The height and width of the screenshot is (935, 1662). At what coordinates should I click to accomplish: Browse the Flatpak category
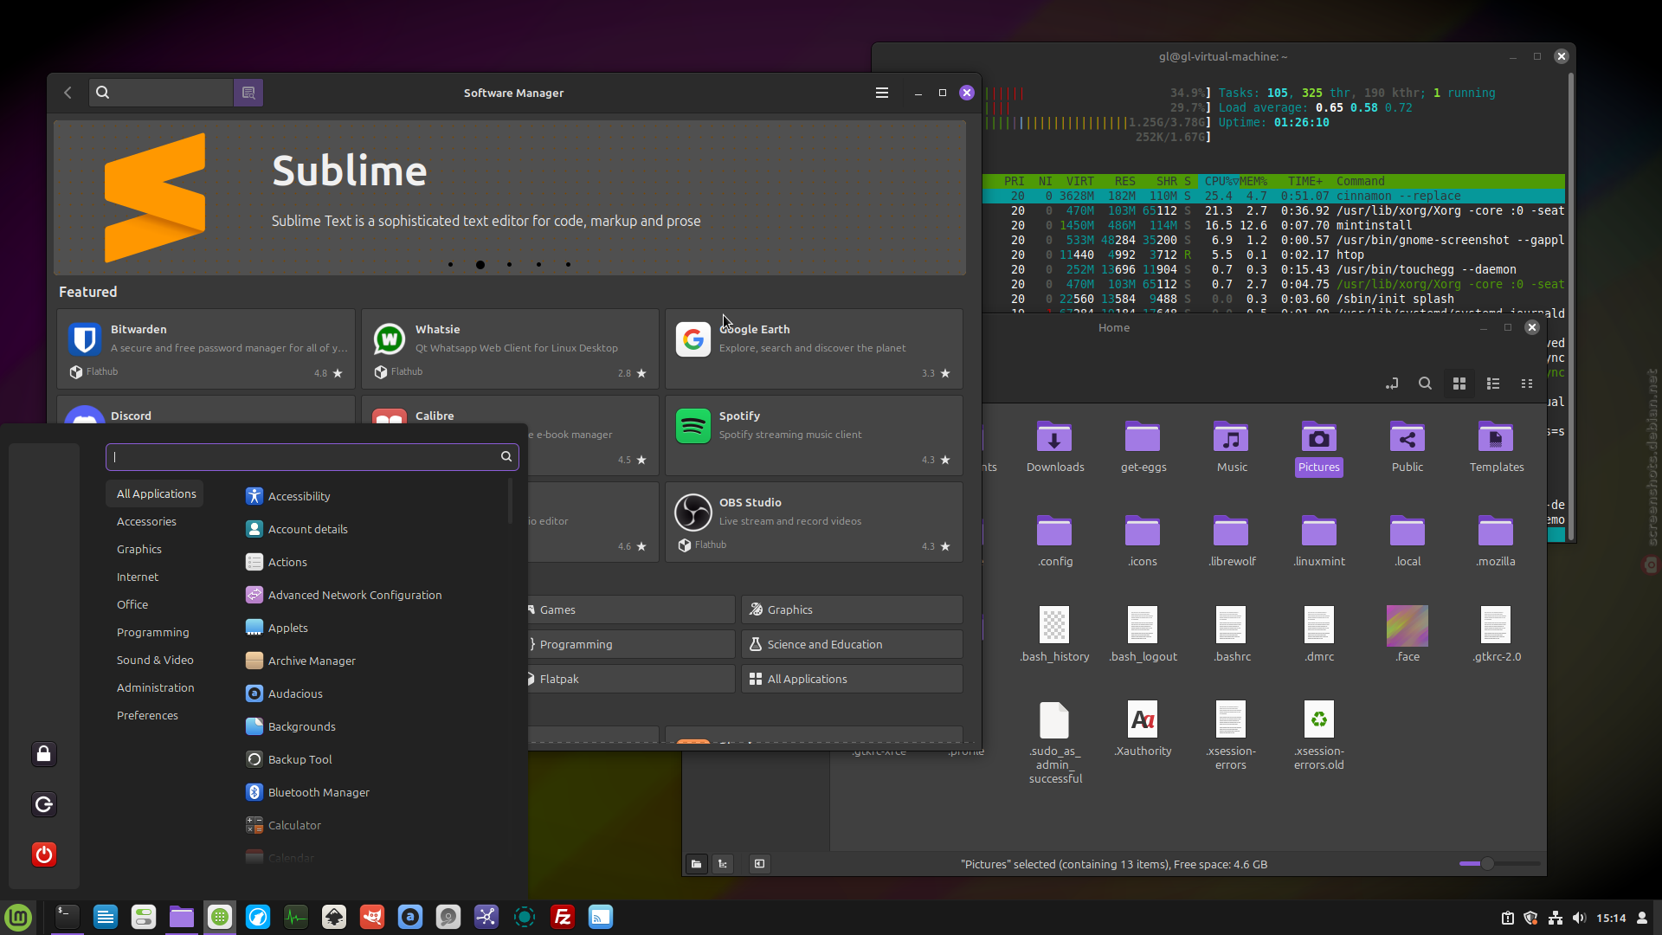630,679
